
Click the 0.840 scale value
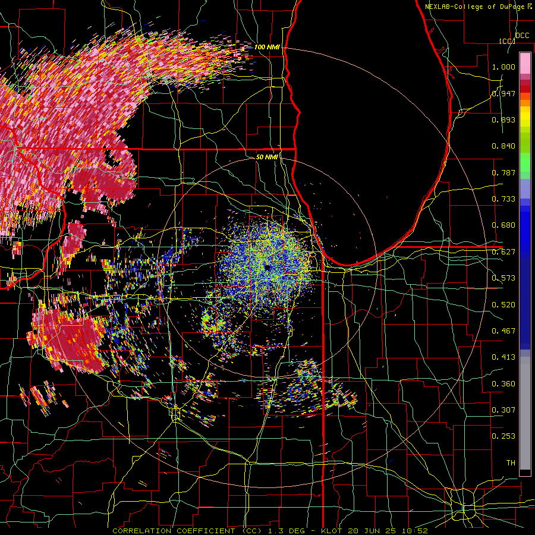click(x=503, y=146)
